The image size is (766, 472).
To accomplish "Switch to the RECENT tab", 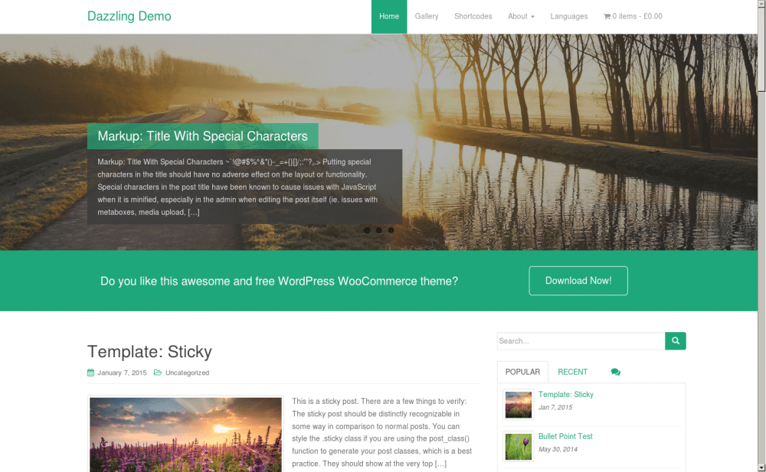I will tap(572, 372).
